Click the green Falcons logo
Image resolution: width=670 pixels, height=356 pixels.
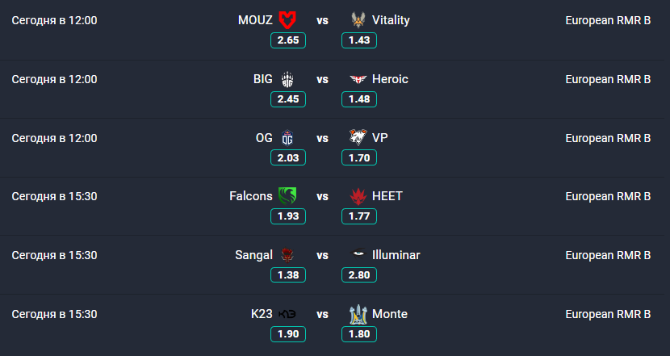click(x=287, y=196)
